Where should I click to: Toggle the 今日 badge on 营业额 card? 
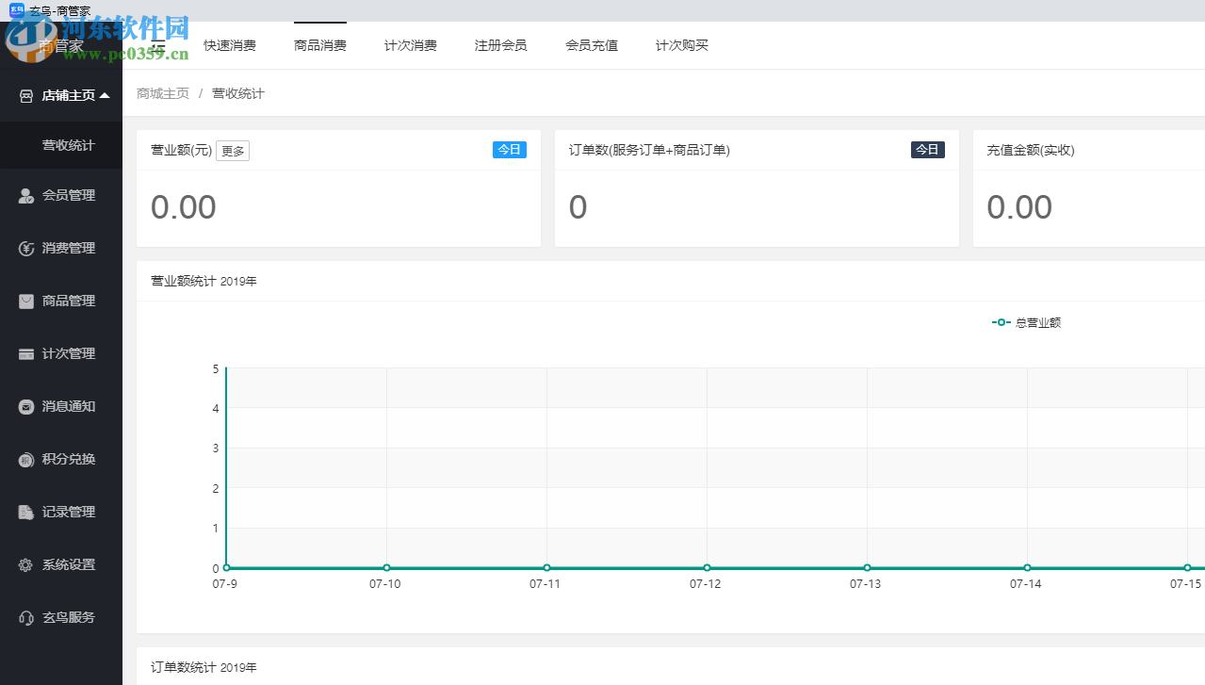coord(509,149)
